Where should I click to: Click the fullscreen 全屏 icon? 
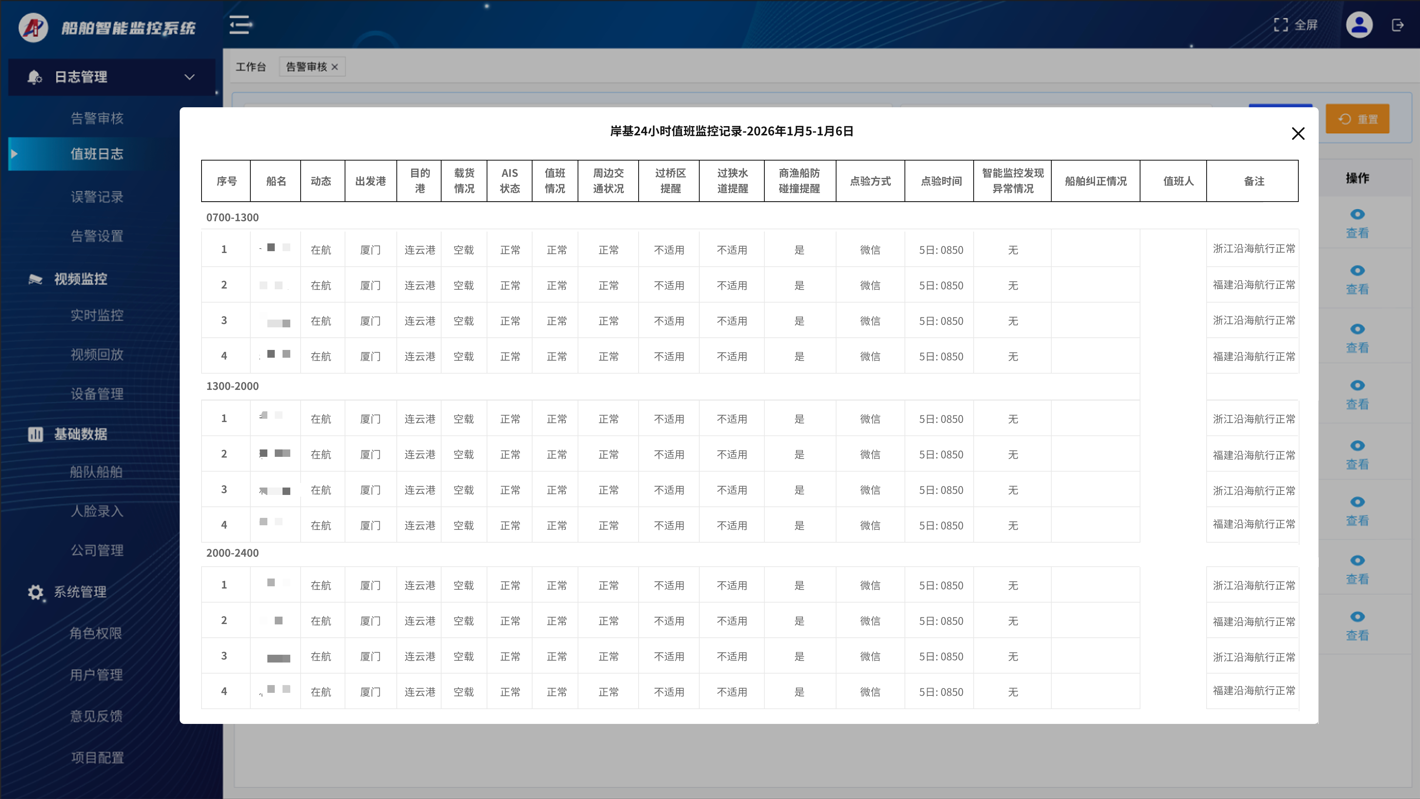[1281, 25]
